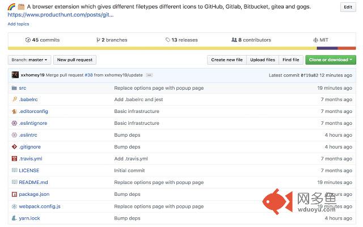The image size is (363, 227).
Task: Open the producthunt.com link
Action: click(x=61, y=15)
